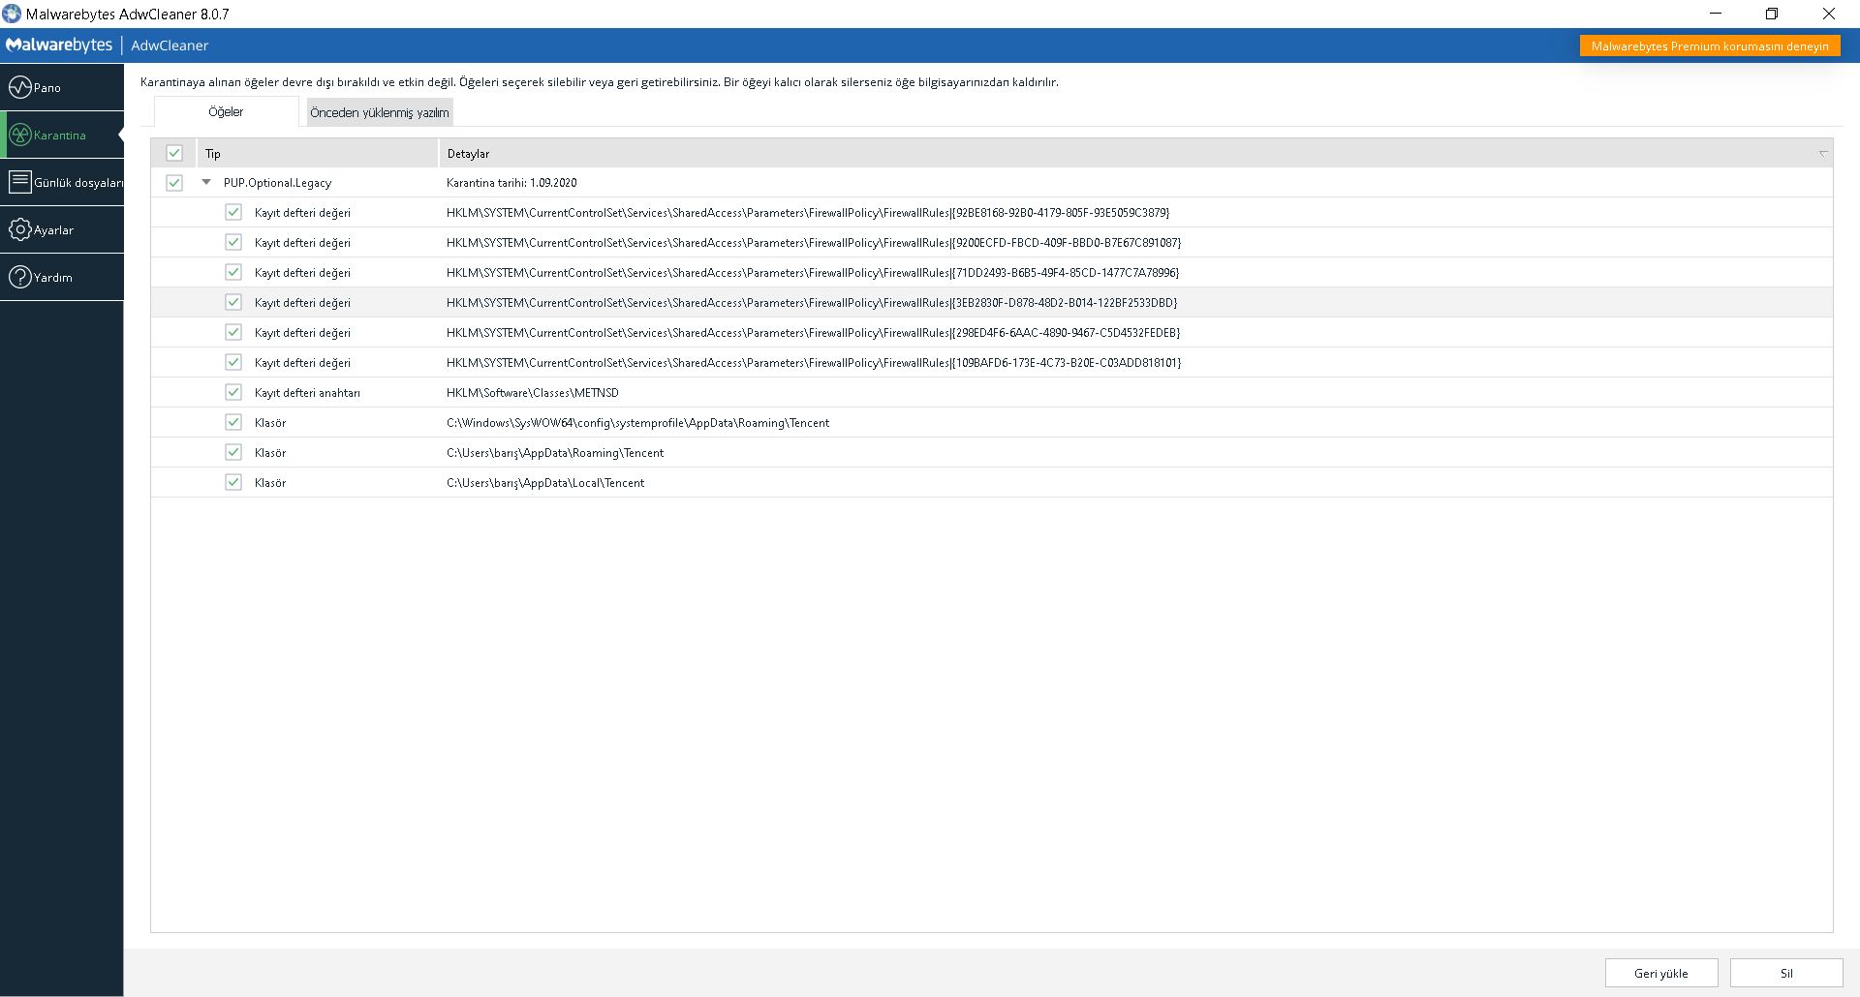The height and width of the screenshot is (997, 1860).
Task: Select C:\Windows\SysWOW64 Tencent path
Action: [637, 423]
